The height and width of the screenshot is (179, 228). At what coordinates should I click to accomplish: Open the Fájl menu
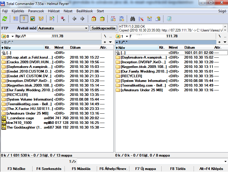click(5, 11)
